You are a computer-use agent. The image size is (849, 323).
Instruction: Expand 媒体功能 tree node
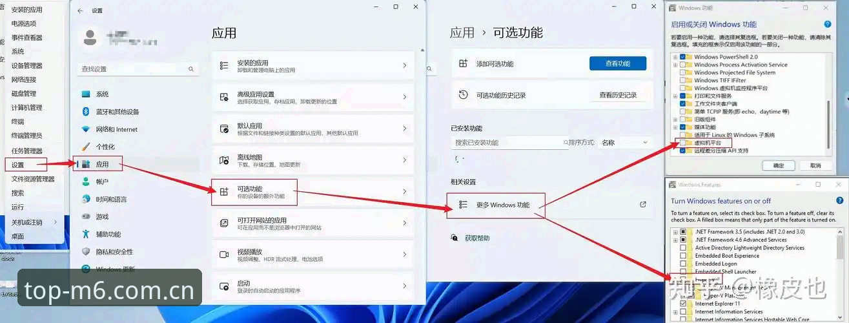coord(675,127)
